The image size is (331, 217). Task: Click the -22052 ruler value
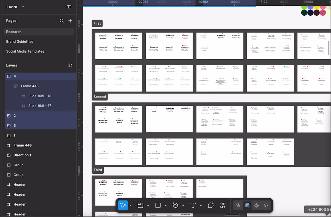coord(143,2)
